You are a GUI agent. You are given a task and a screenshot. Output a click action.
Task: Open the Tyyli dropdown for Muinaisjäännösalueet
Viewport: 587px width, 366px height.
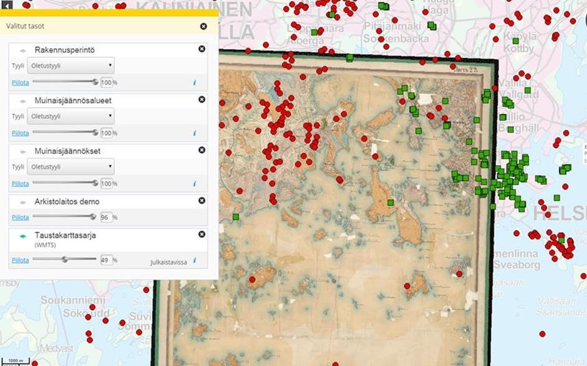(x=70, y=116)
